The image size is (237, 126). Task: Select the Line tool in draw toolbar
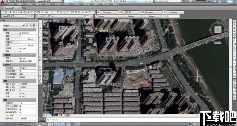[40, 22]
